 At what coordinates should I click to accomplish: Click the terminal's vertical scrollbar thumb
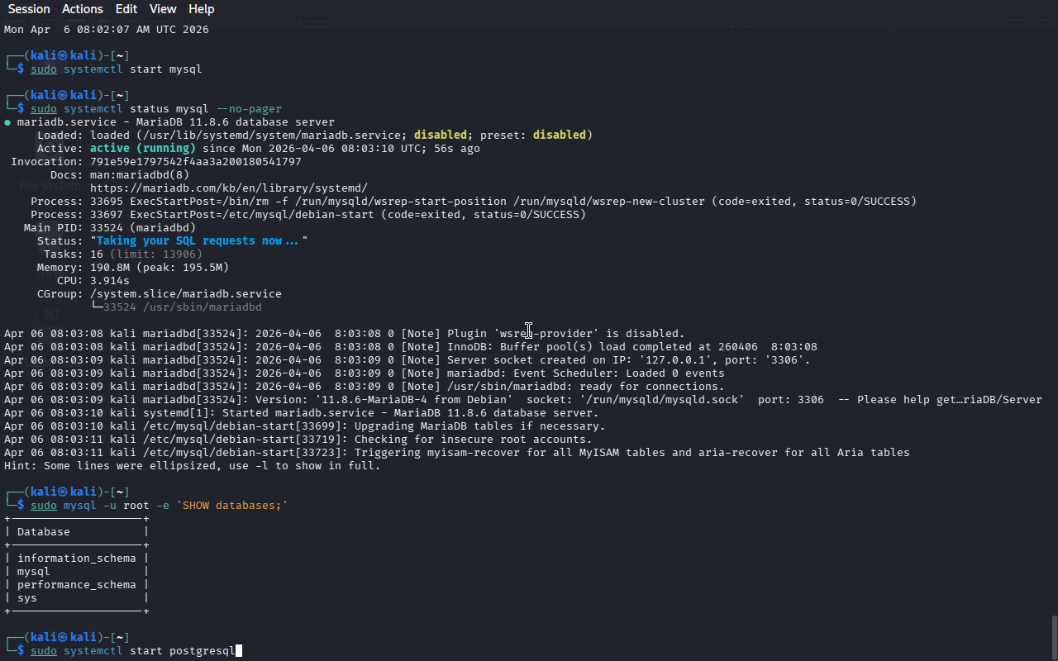point(1053,636)
